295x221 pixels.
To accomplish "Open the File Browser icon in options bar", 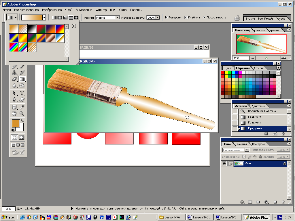I will [x=237, y=18].
